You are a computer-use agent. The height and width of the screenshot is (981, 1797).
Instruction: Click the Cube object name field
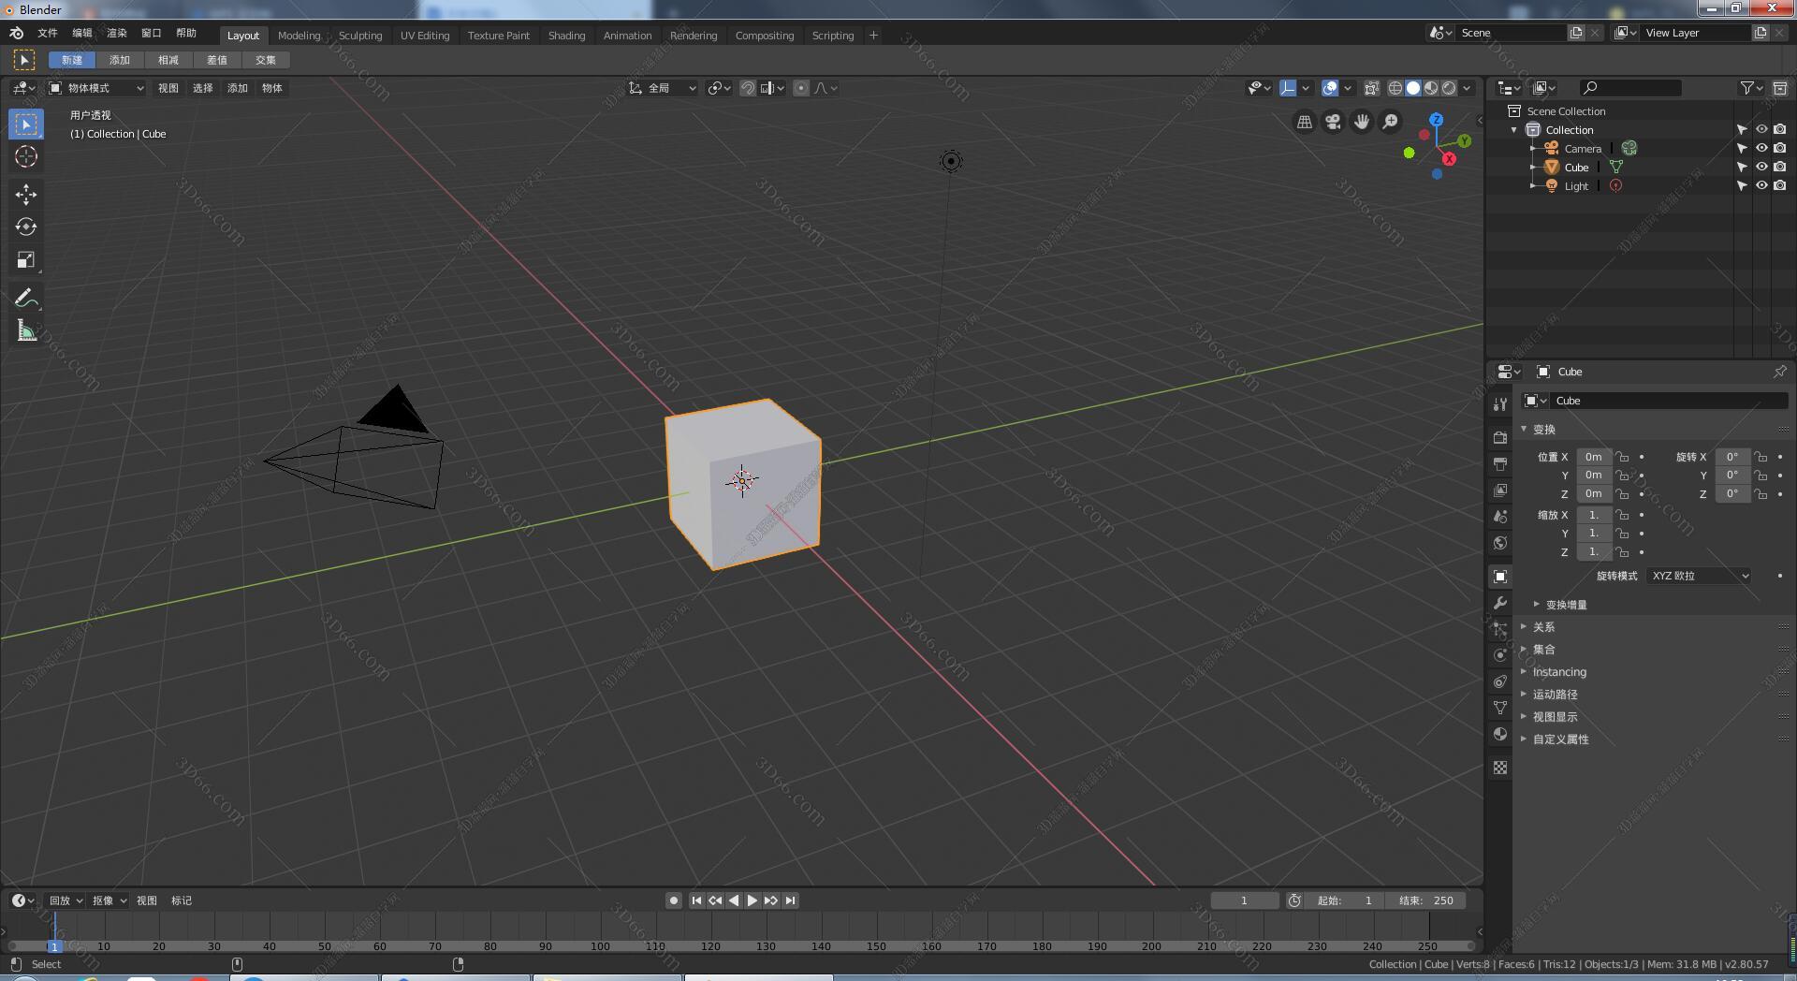[x=1666, y=401]
